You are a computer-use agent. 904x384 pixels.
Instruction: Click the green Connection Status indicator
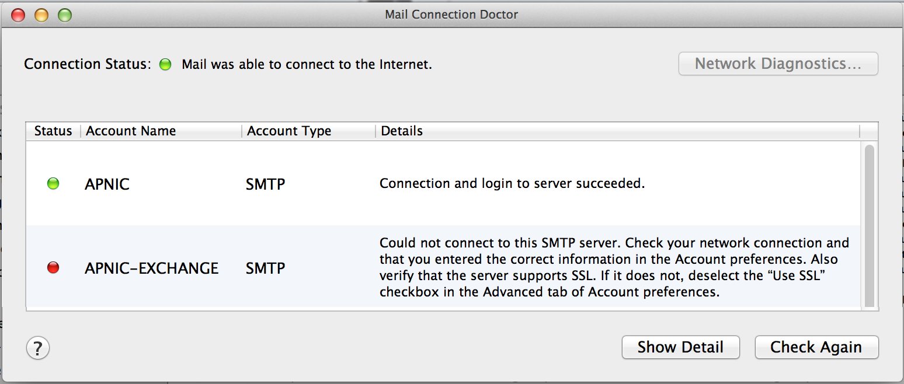[165, 64]
